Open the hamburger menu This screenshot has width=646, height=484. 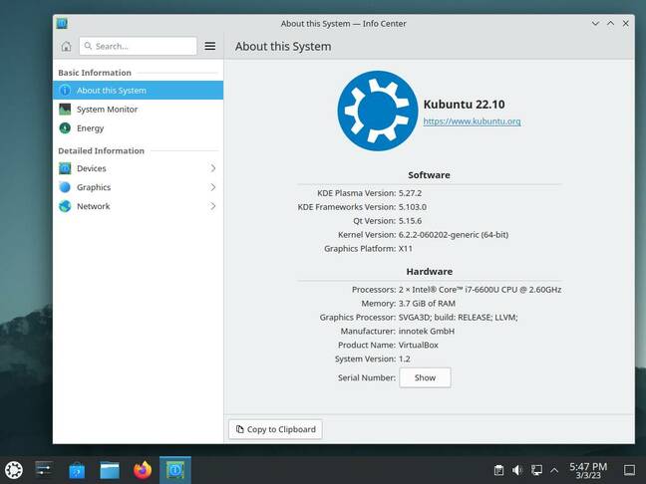[210, 46]
